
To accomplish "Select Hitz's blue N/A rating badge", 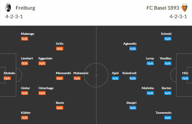I will 185,78.
